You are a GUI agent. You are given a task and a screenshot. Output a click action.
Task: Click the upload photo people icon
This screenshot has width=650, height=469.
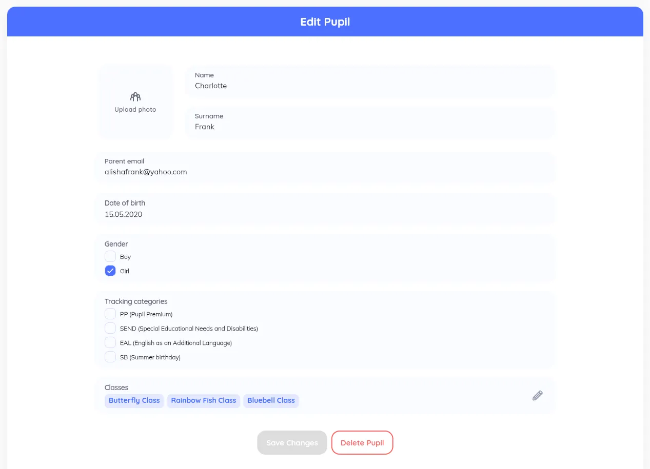tap(135, 97)
